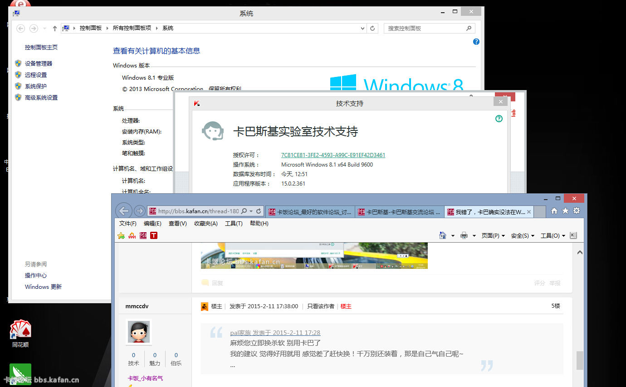
Task: Open 文件(F) menu in IE
Action: coord(127,224)
